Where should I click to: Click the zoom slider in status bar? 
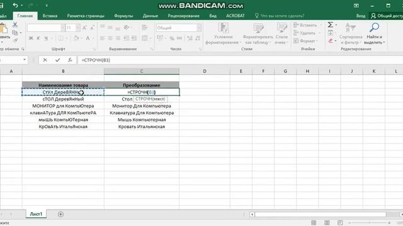coord(370,223)
